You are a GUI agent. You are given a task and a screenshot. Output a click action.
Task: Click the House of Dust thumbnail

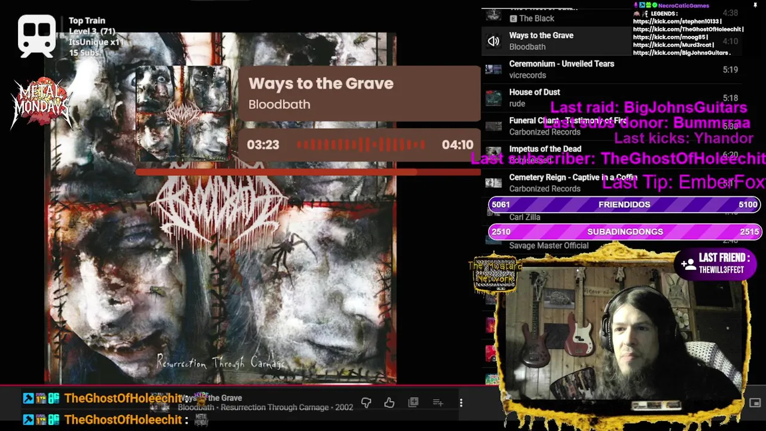493,98
